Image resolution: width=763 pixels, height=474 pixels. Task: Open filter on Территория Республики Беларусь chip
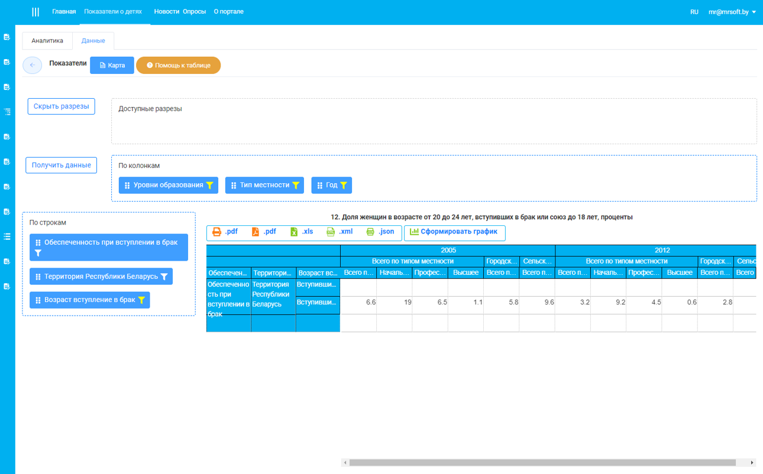tap(164, 277)
